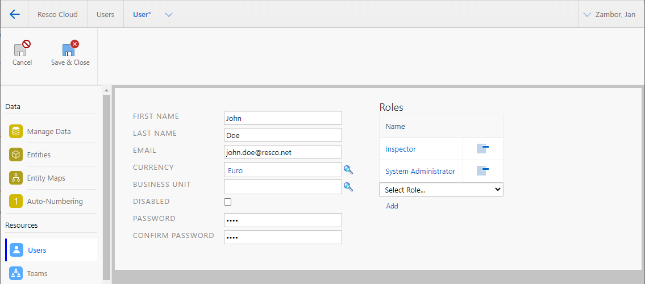Open the Select Role dropdown
Image resolution: width=645 pixels, height=284 pixels.
pyautogui.click(x=441, y=190)
